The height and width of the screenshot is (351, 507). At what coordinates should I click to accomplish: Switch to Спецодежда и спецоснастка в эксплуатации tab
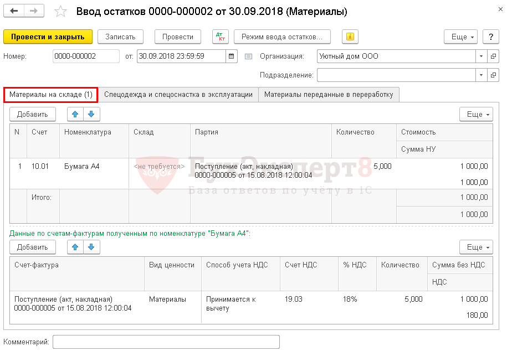tap(178, 95)
